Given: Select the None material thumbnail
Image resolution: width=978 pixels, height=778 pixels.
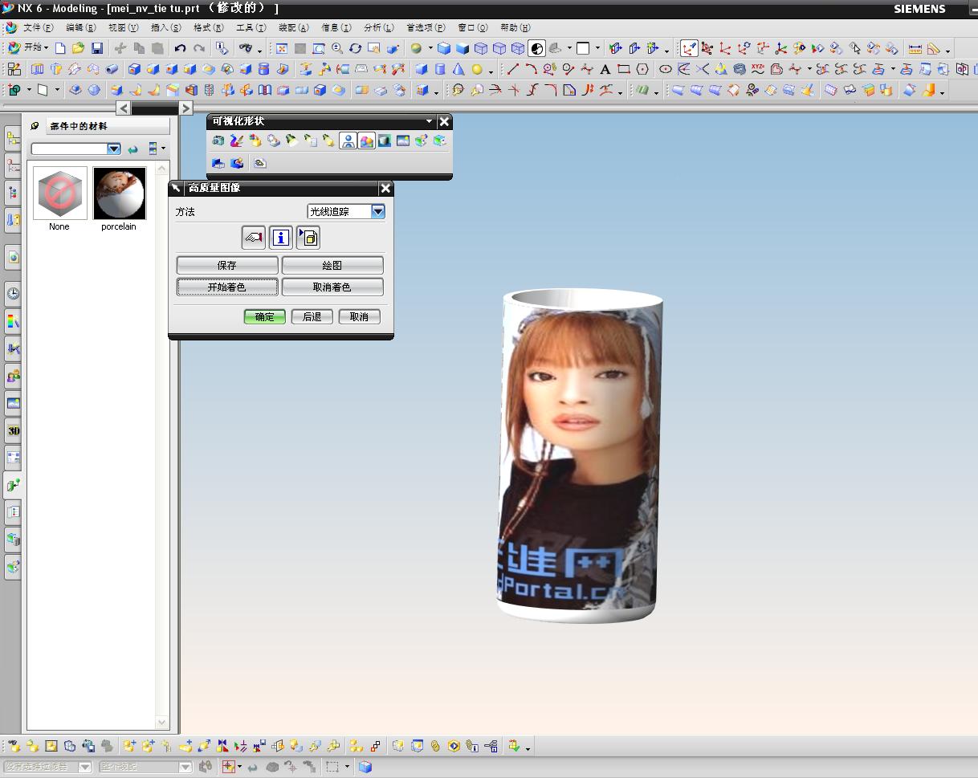Looking at the screenshot, I should click(x=59, y=193).
